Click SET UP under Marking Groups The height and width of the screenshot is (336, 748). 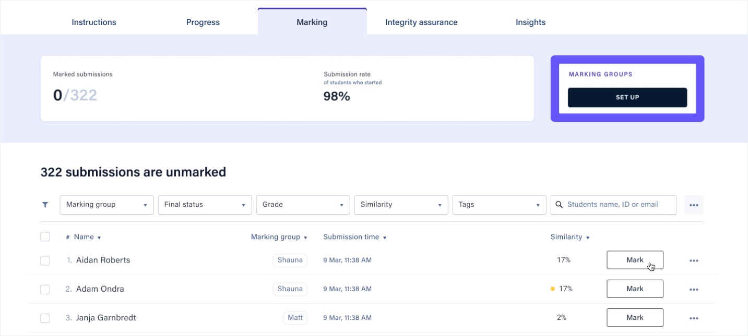pyautogui.click(x=627, y=97)
